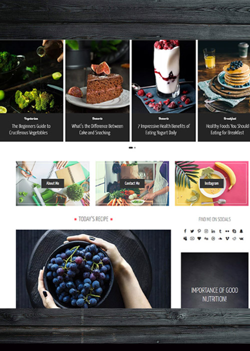Image resolution: width=250 pixels, height=351 pixels.
Task: Switch to second carousel slide dot
Action: tap(135, 147)
